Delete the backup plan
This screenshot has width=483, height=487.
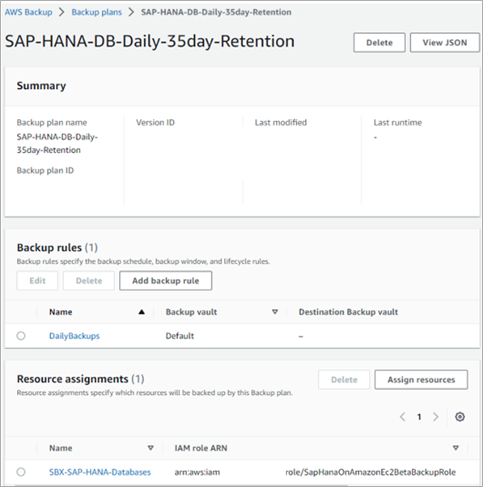(379, 43)
